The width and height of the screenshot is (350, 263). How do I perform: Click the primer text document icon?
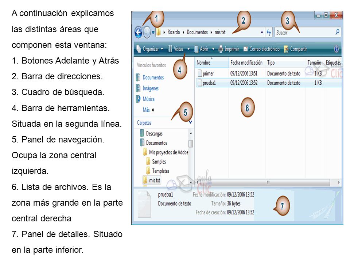click(199, 73)
